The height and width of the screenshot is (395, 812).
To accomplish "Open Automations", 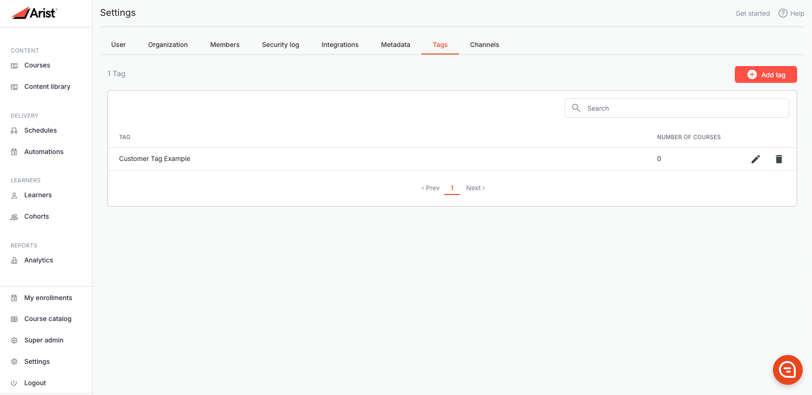I will click(x=44, y=152).
